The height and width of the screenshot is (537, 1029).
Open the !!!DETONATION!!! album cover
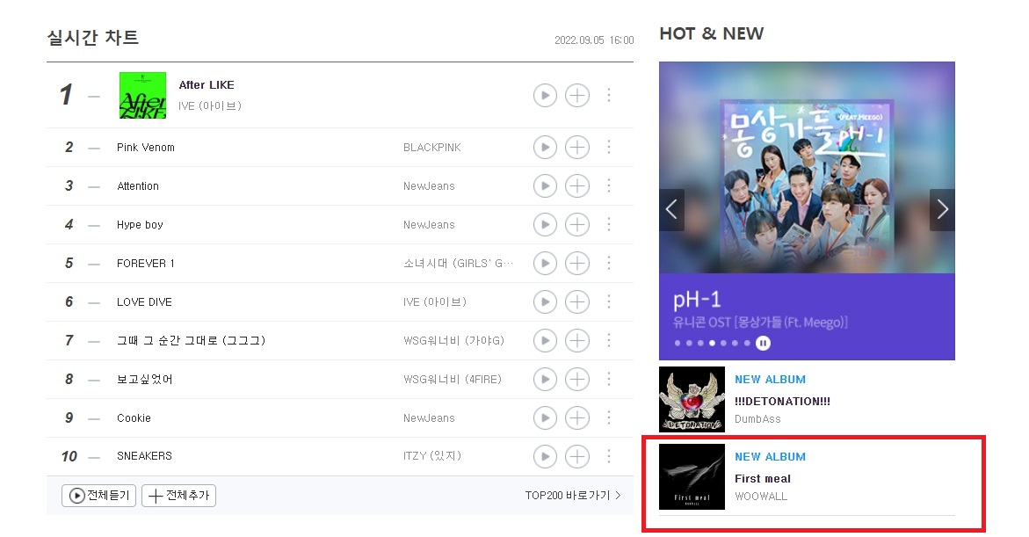692,399
